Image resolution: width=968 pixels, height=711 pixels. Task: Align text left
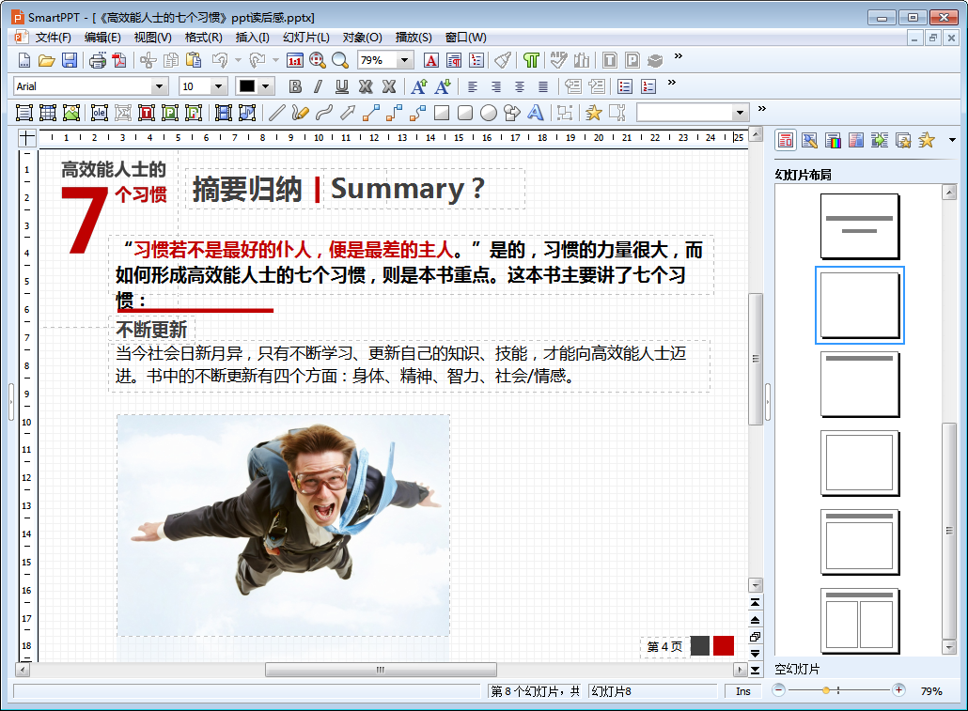coord(473,86)
